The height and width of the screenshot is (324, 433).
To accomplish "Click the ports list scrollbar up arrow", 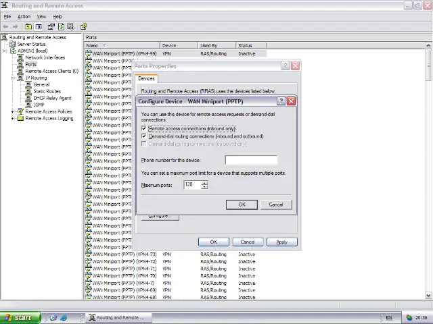I will [x=428, y=45].
